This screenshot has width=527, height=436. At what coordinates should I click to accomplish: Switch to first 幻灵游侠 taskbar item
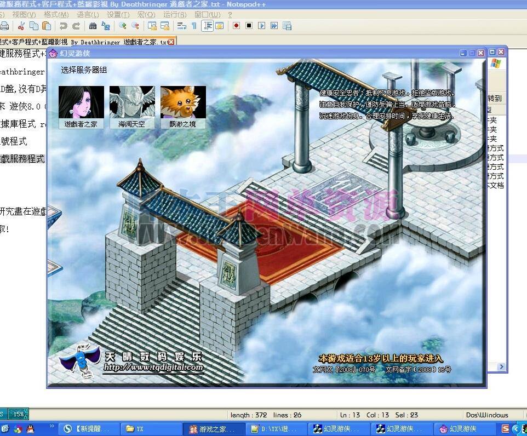click(x=340, y=428)
